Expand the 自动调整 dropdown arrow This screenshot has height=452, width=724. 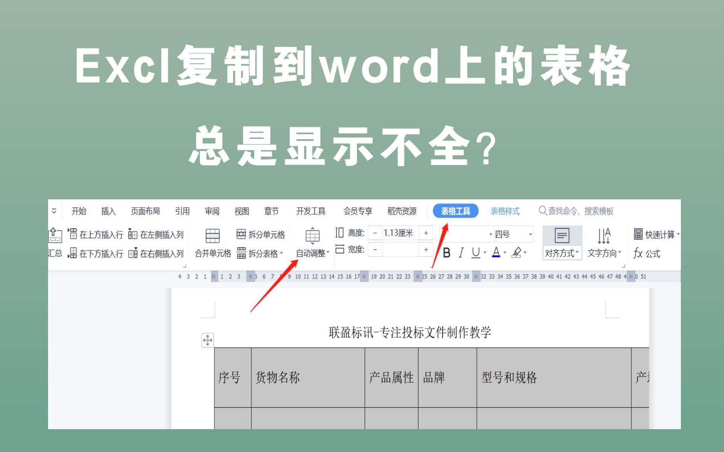click(x=328, y=253)
